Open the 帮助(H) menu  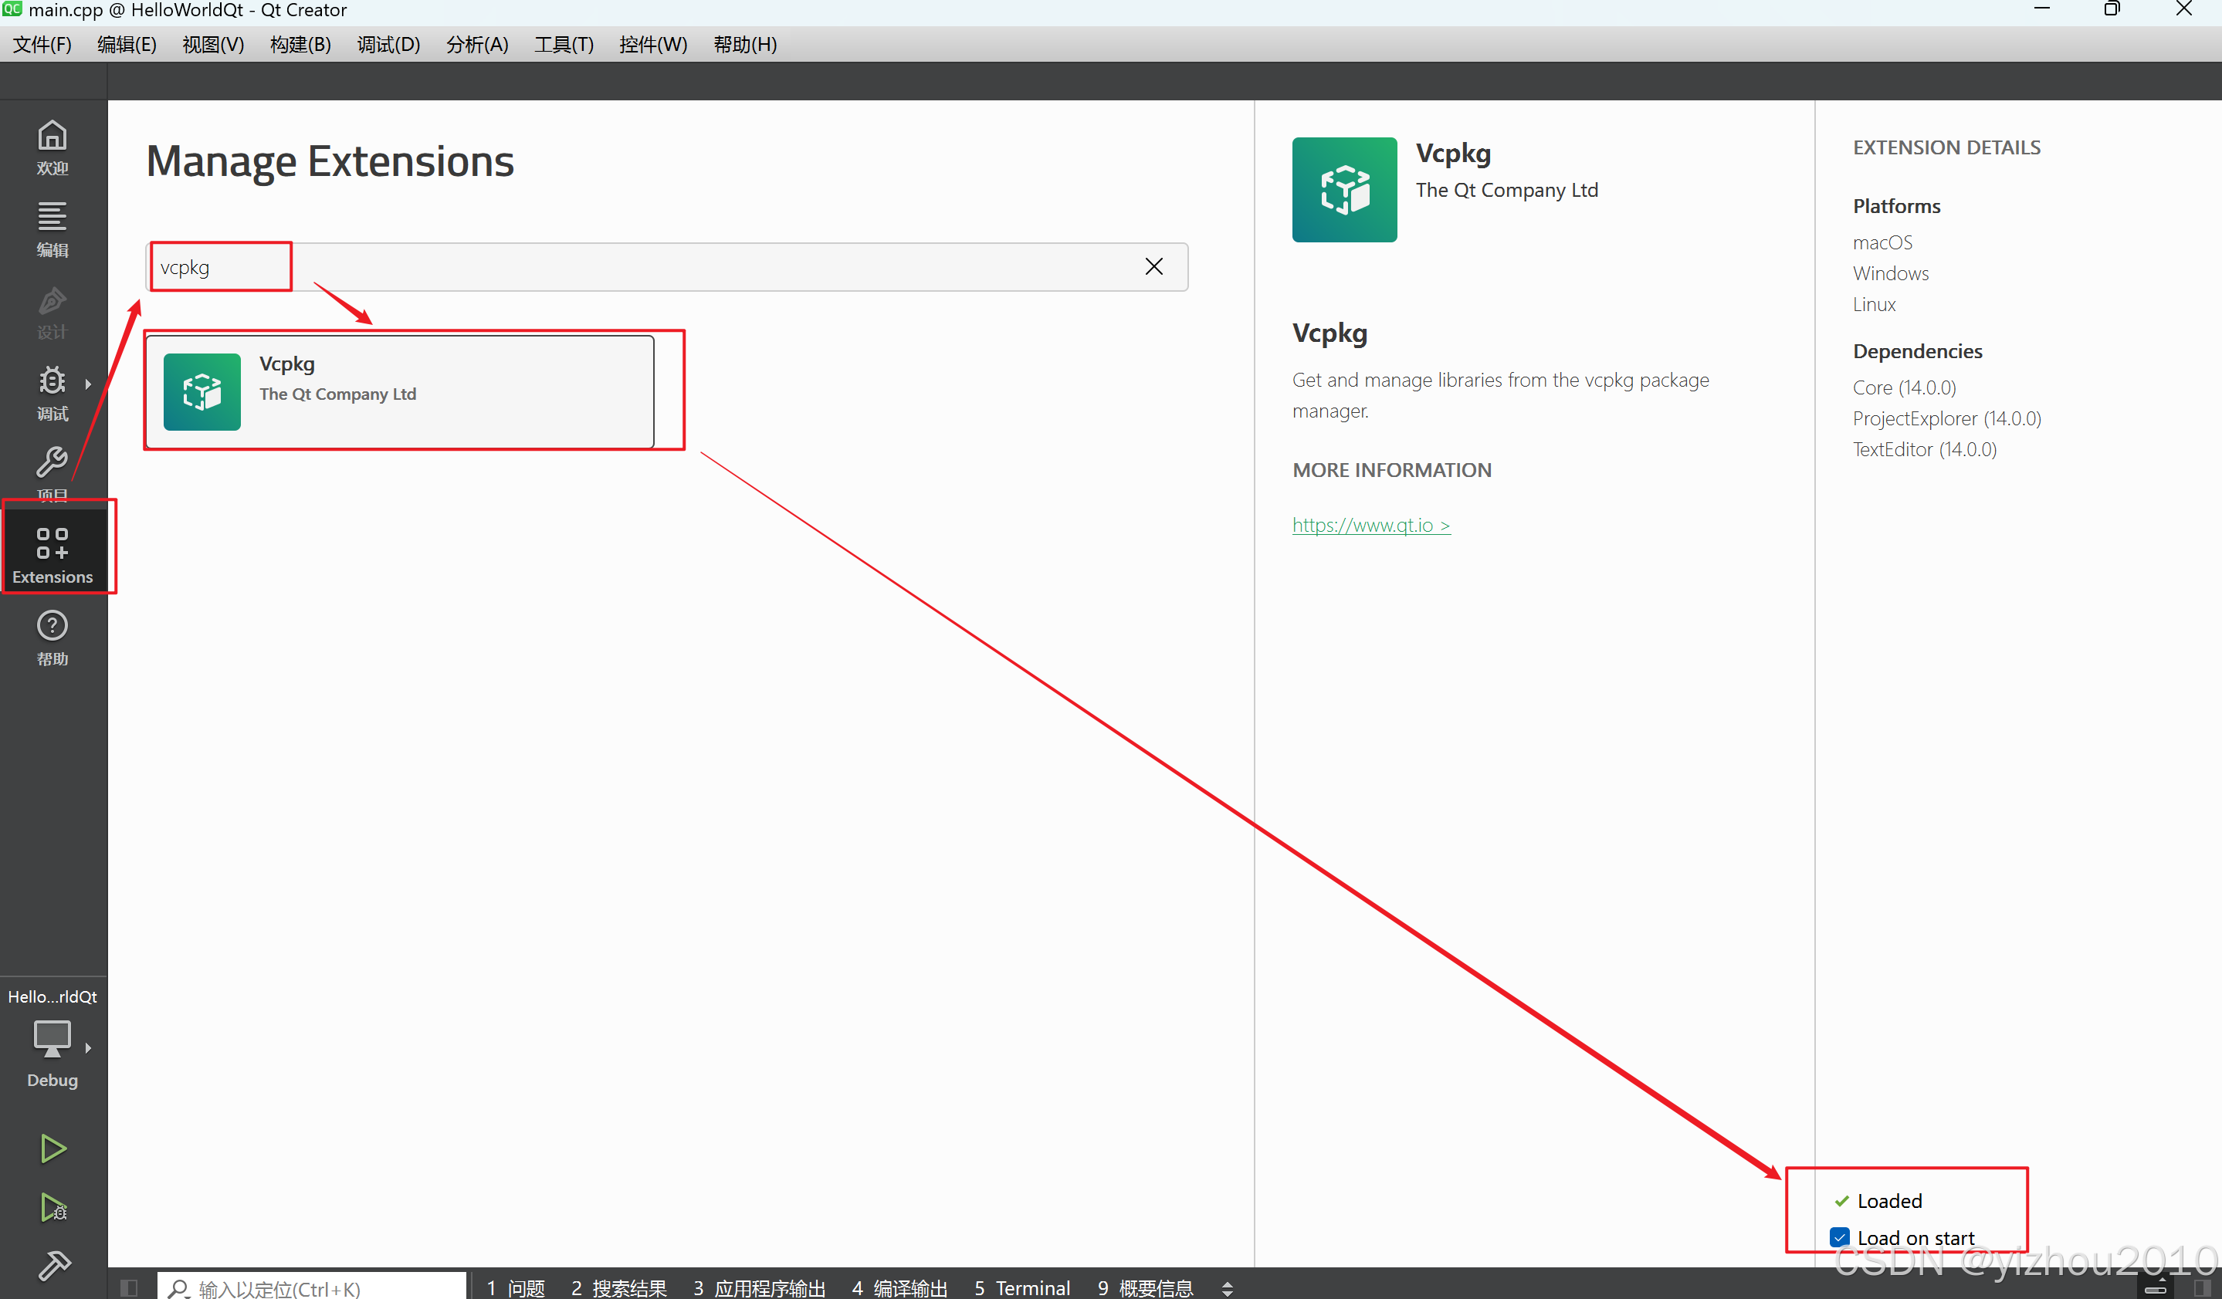[x=744, y=44]
